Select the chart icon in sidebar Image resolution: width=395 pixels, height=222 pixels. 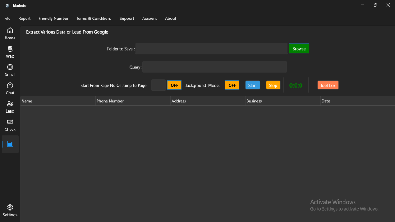pyautogui.click(x=10, y=144)
